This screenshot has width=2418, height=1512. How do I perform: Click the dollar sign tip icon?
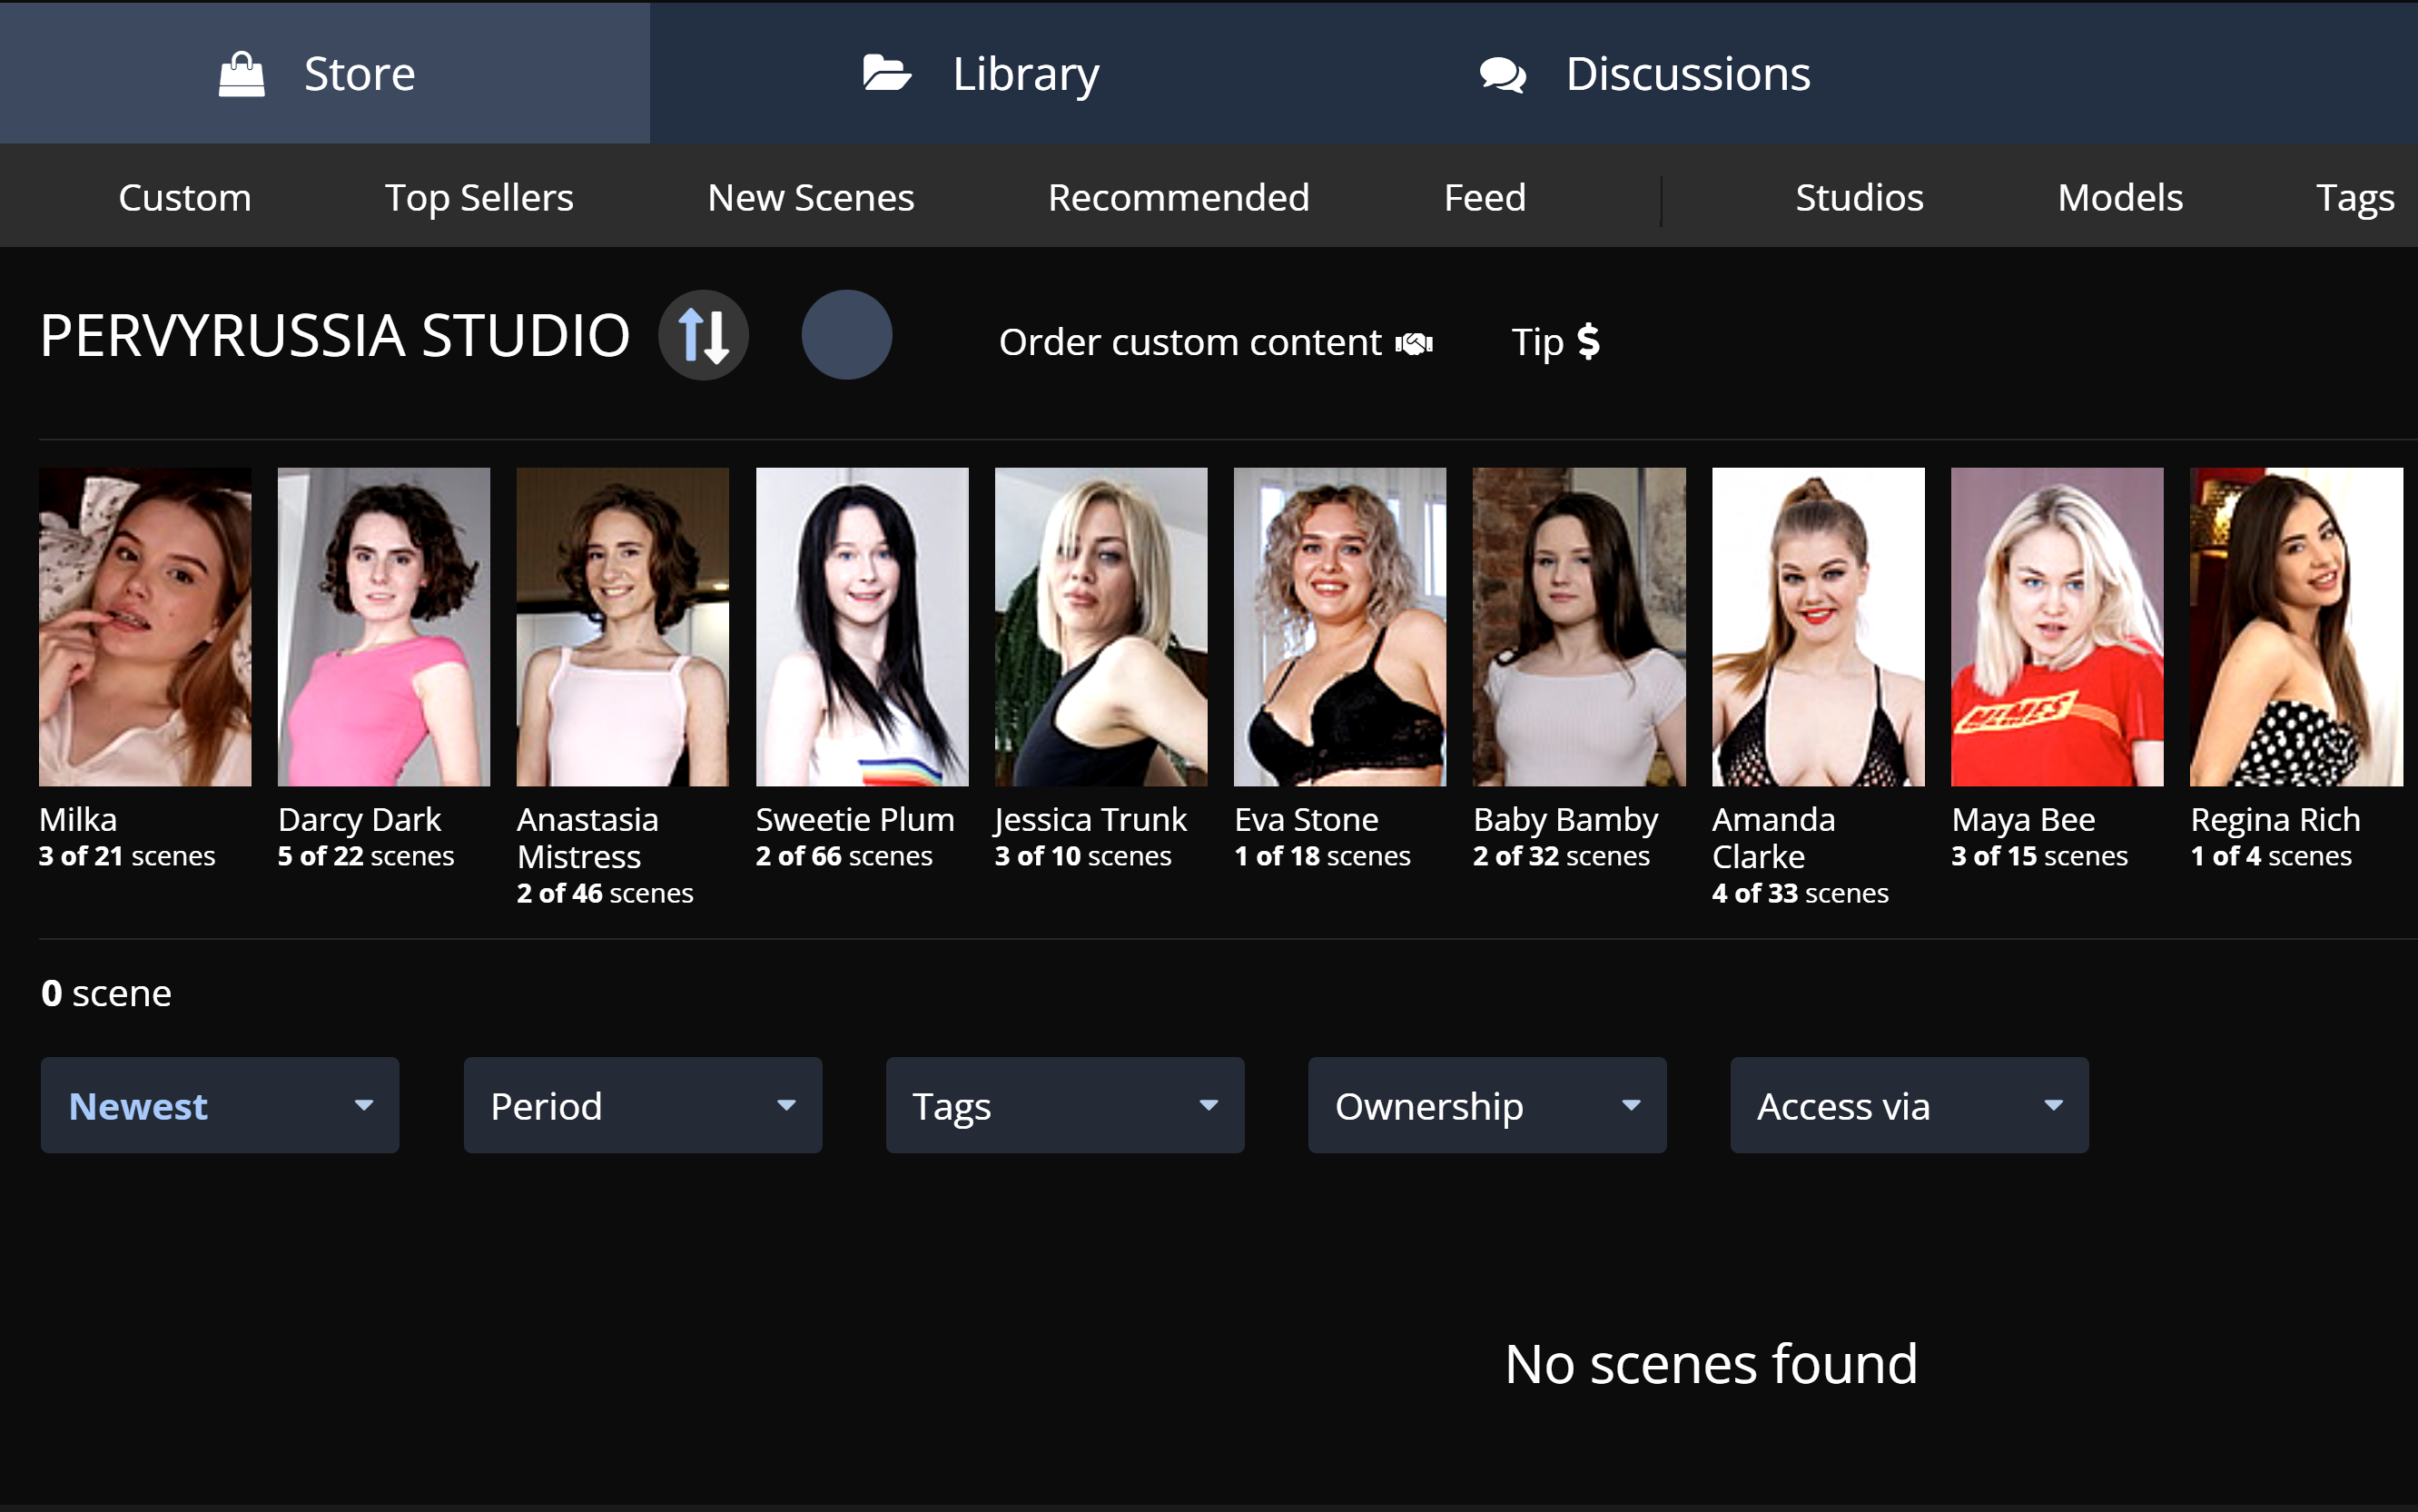point(1587,342)
